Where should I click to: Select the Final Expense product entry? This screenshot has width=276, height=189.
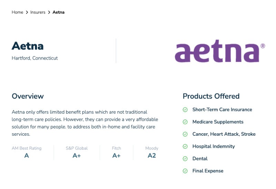tap(208, 171)
